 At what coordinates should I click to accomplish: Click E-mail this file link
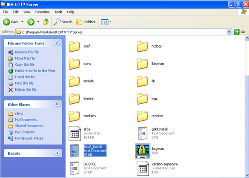(25, 77)
